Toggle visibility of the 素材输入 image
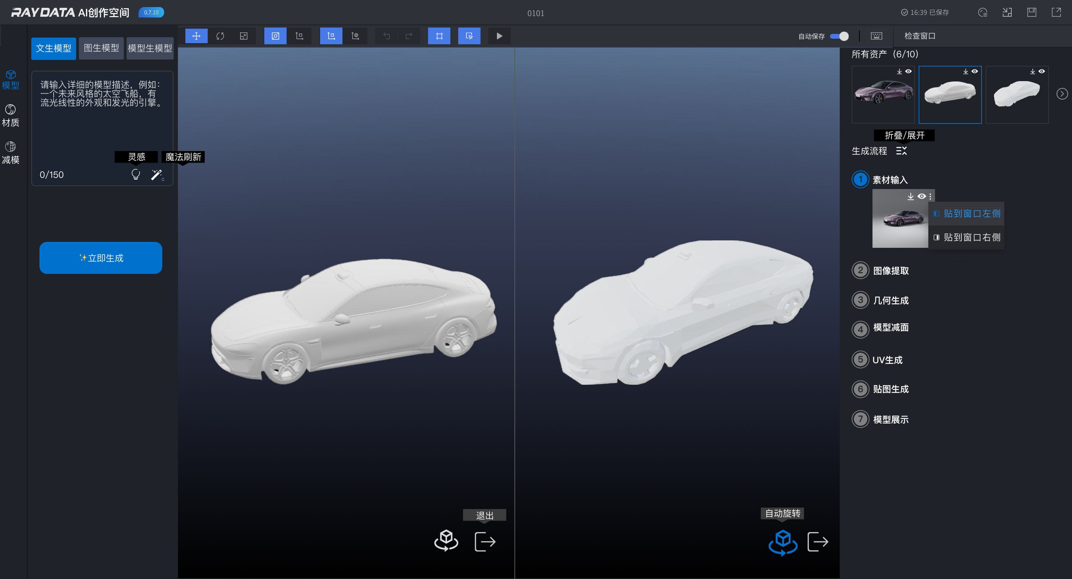 pyautogui.click(x=922, y=196)
